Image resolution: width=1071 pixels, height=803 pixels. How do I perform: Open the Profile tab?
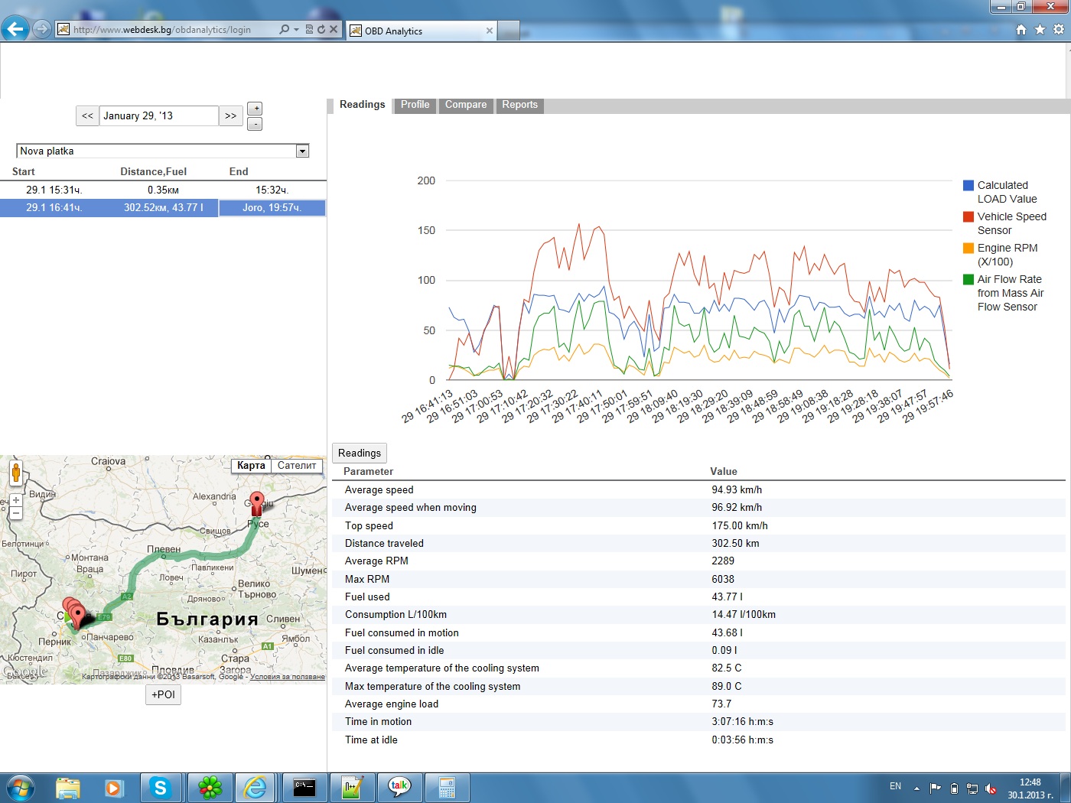coord(415,105)
